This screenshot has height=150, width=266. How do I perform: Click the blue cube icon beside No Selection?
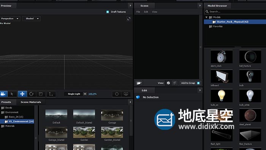point(138,97)
